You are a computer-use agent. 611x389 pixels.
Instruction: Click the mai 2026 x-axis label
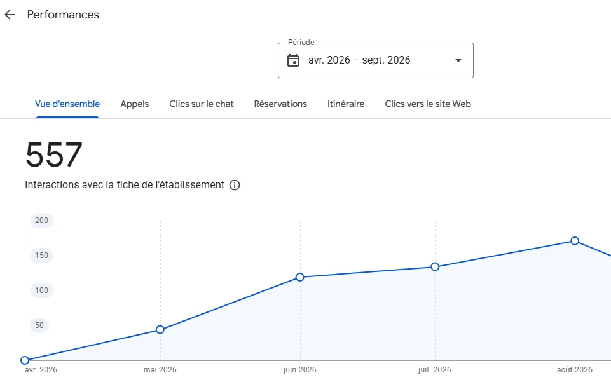[160, 370]
